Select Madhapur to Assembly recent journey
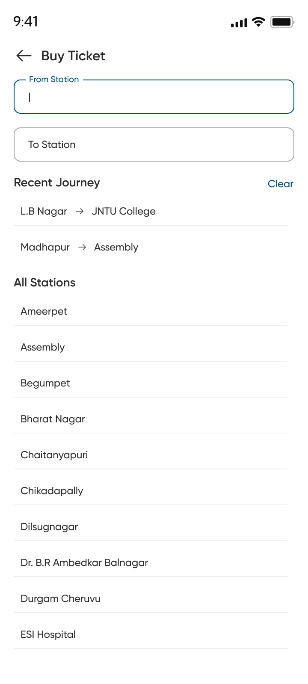This screenshot has width=308, height=684. click(151, 247)
